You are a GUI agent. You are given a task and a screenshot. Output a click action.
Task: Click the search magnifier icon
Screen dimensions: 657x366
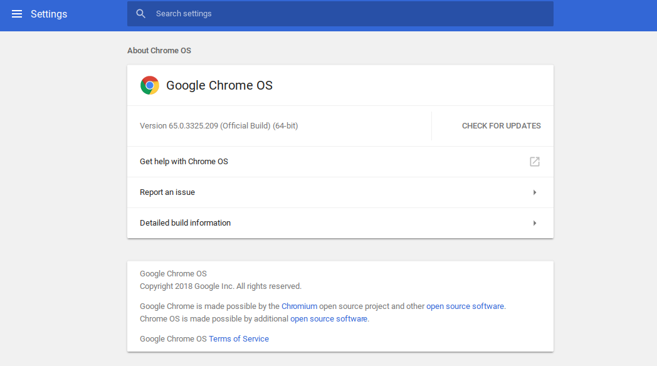click(x=141, y=14)
